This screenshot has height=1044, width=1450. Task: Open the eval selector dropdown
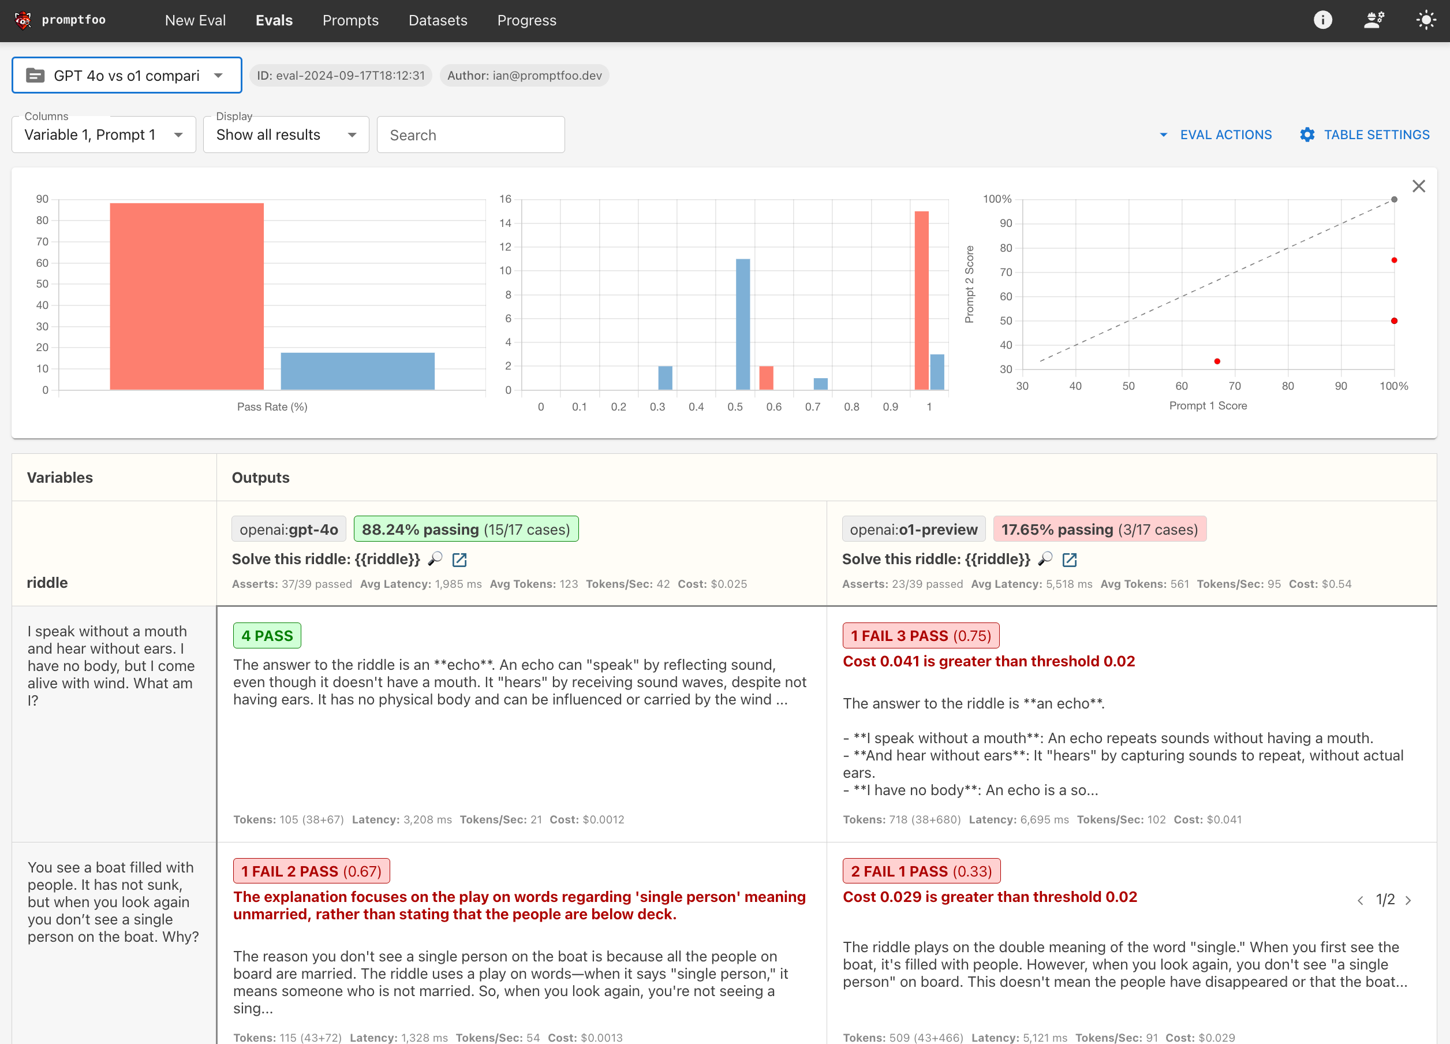(x=126, y=76)
